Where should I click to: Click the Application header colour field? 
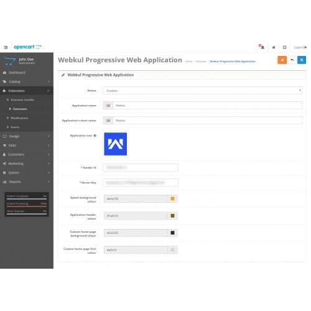click(136, 216)
